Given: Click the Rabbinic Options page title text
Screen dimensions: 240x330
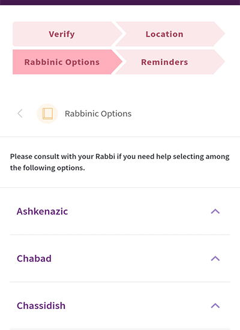Looking at the screenshot, I should point(98,113).
